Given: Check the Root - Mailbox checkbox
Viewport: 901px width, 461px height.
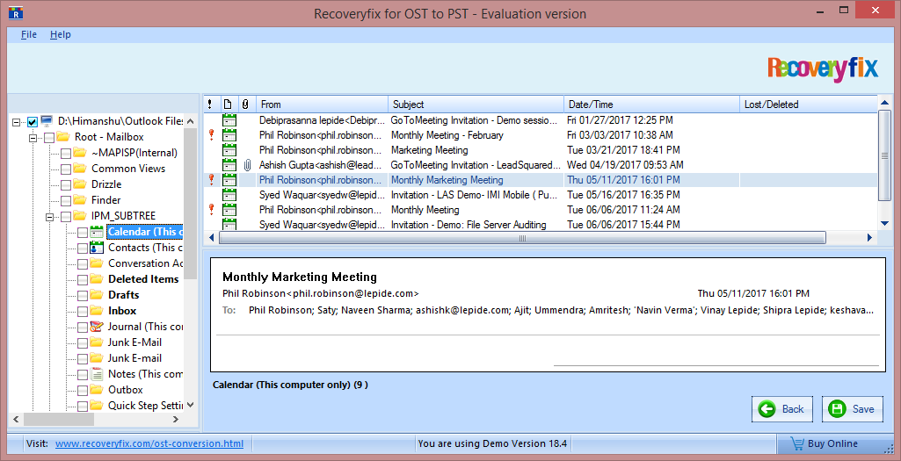Looking at the screenshot, I should pyautogui.click(x=49, y=137).
